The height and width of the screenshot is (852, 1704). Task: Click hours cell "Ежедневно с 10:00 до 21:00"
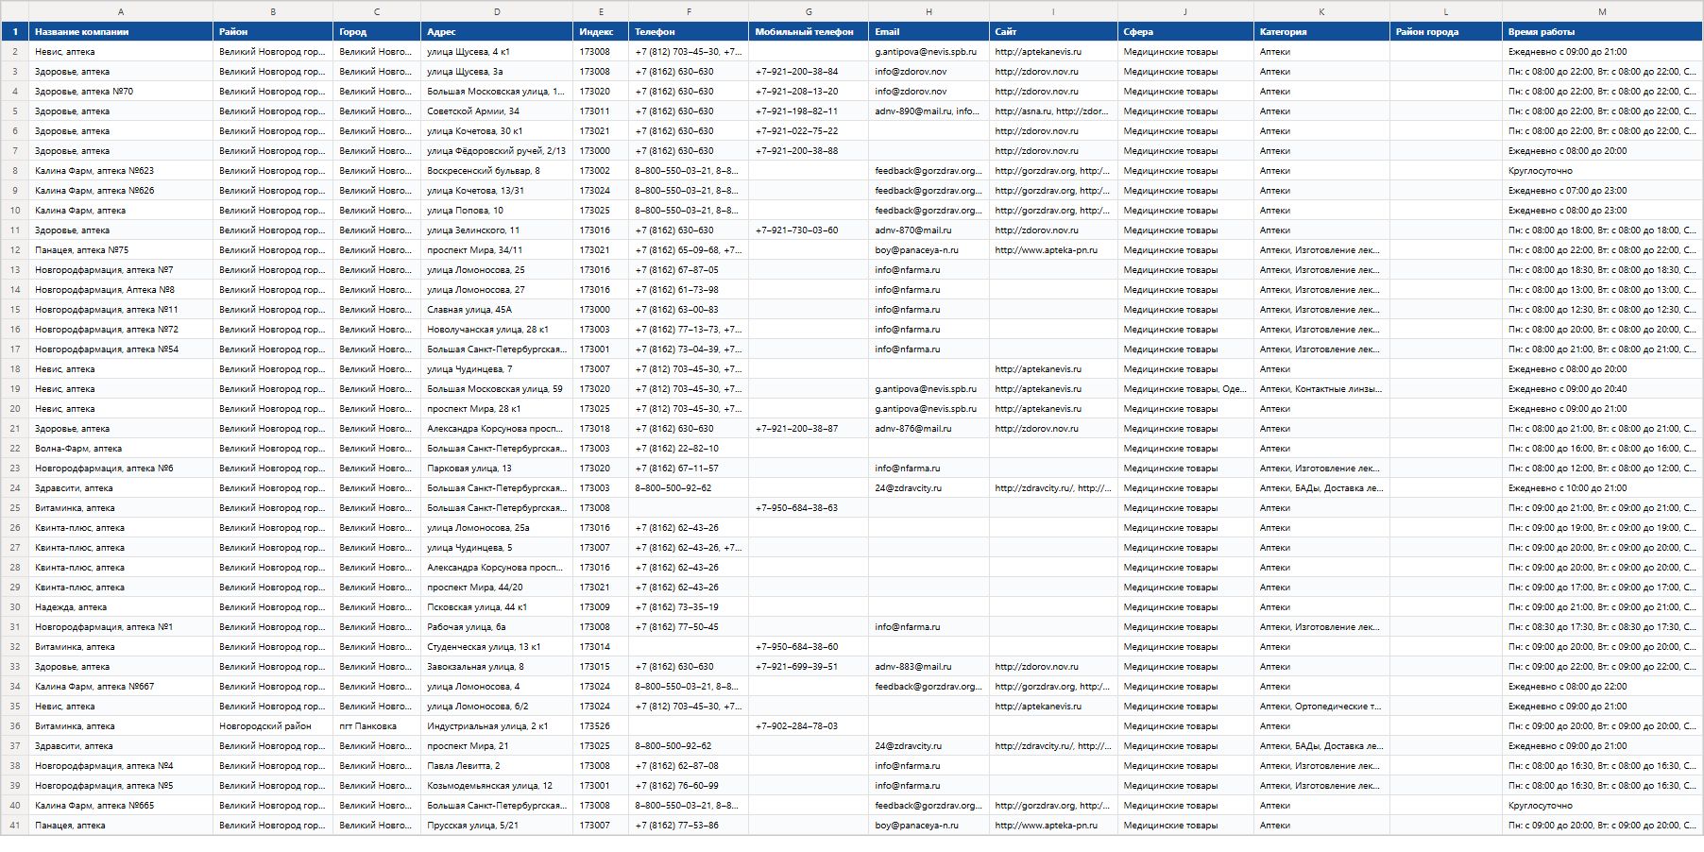(x=1602, y=488)
